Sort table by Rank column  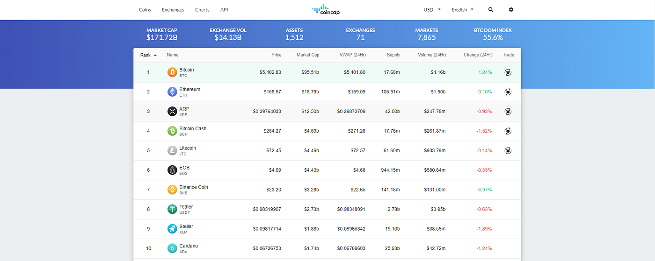pyautogui.click(x=148, y=55)
